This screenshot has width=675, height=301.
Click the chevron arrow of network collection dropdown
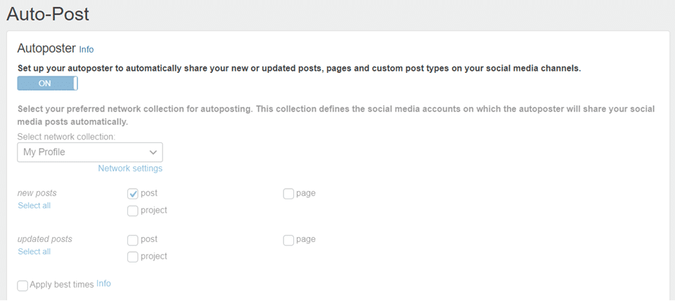(x=153, y=152)
